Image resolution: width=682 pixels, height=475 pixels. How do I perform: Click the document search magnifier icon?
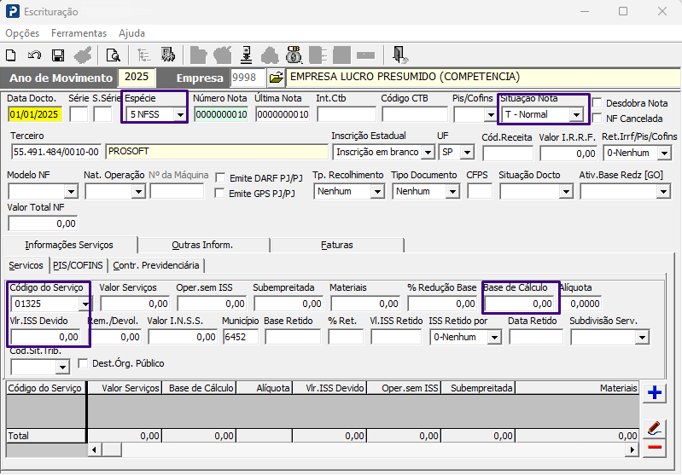click(x=113, y=55)
